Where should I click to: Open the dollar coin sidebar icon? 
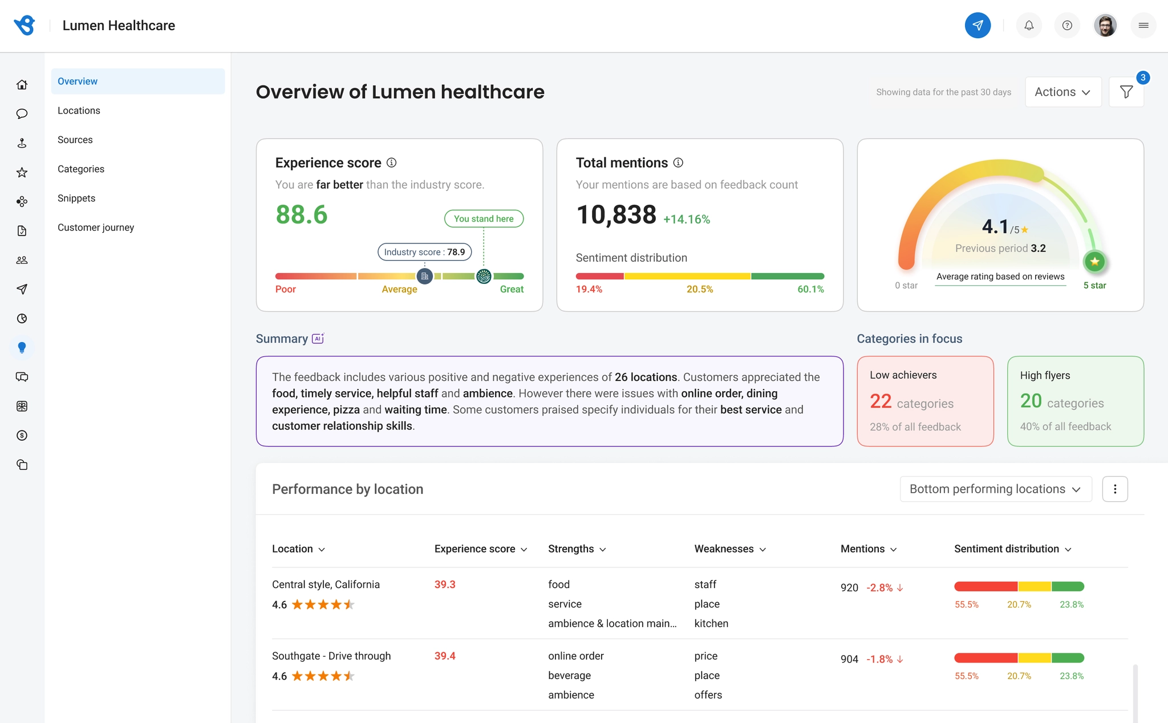[x=22, y=436]
